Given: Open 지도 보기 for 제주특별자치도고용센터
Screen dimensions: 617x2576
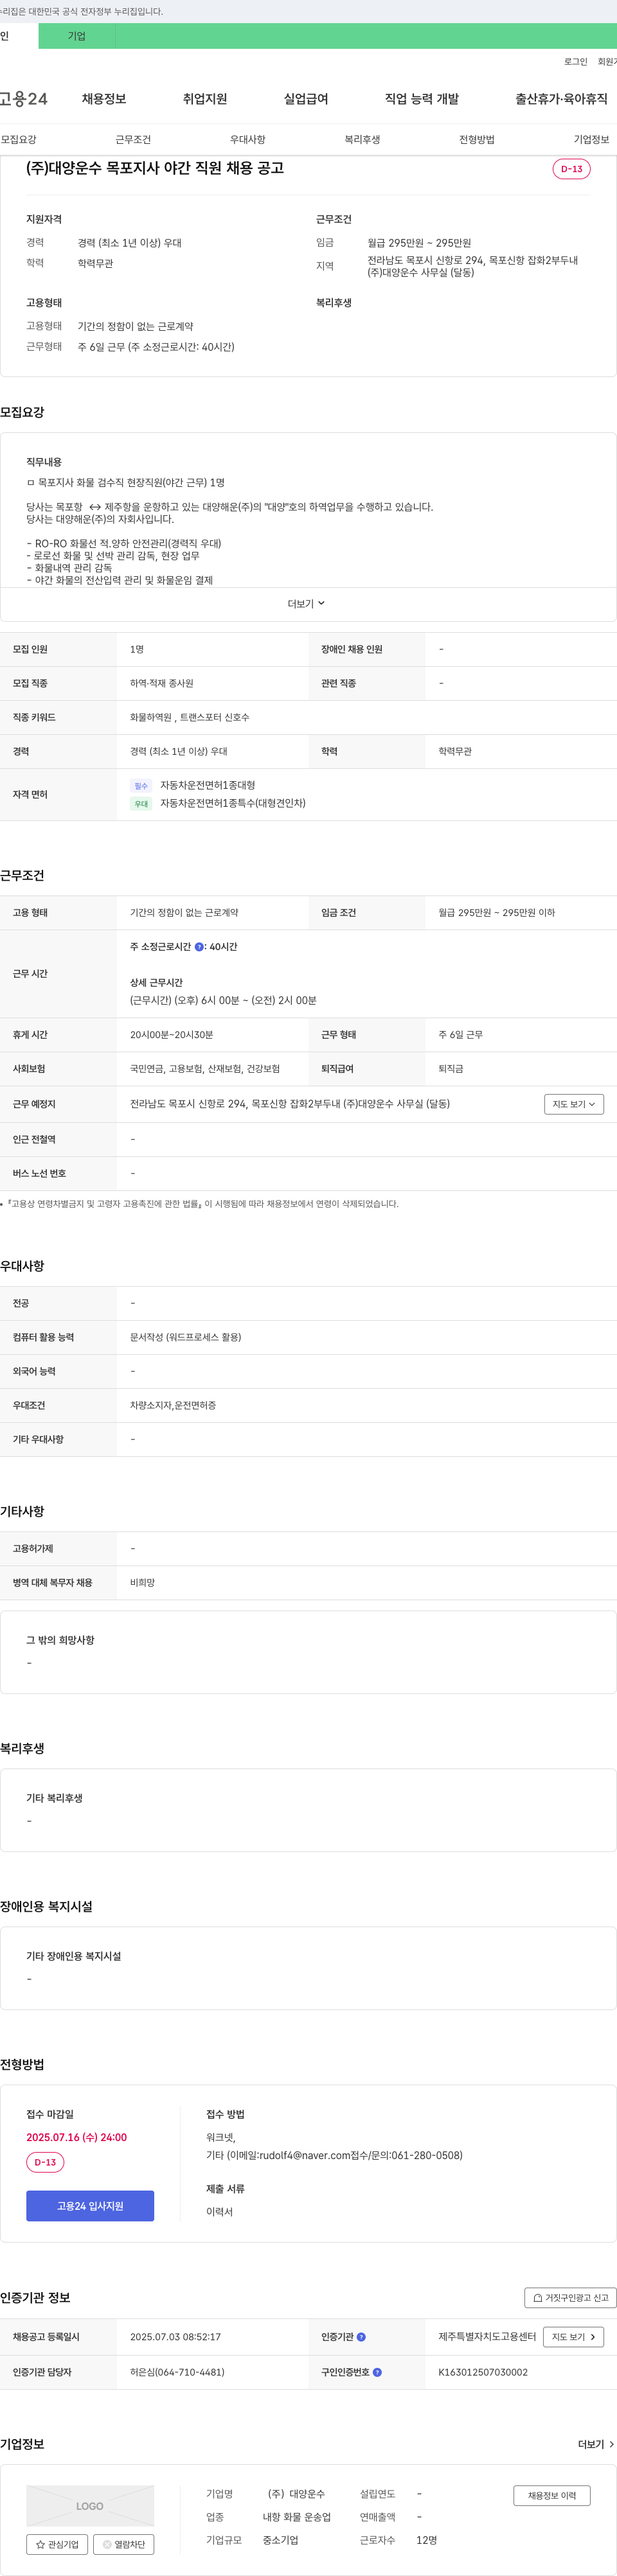Looking at the screenshot, I should click(574, 2337).
